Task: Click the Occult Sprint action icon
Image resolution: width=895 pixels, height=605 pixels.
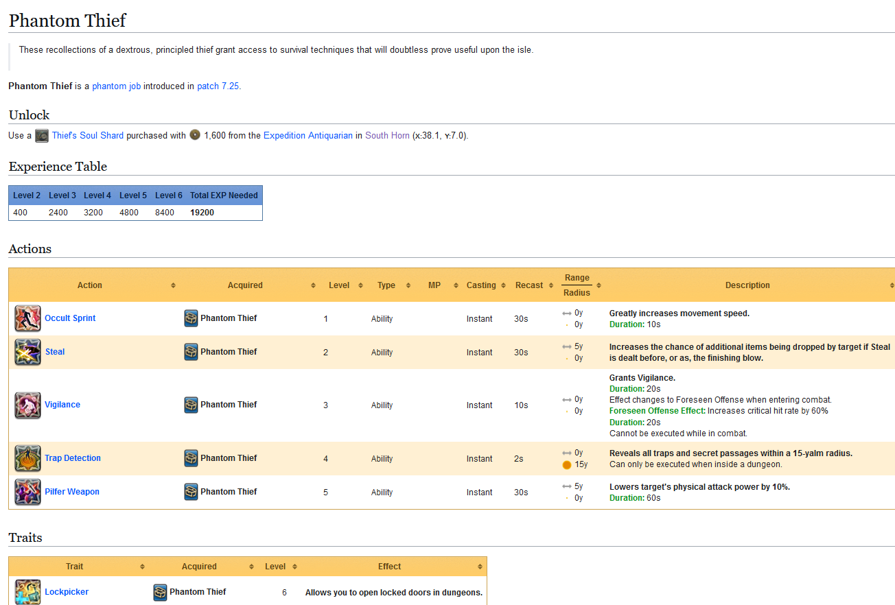Action: 28,318
